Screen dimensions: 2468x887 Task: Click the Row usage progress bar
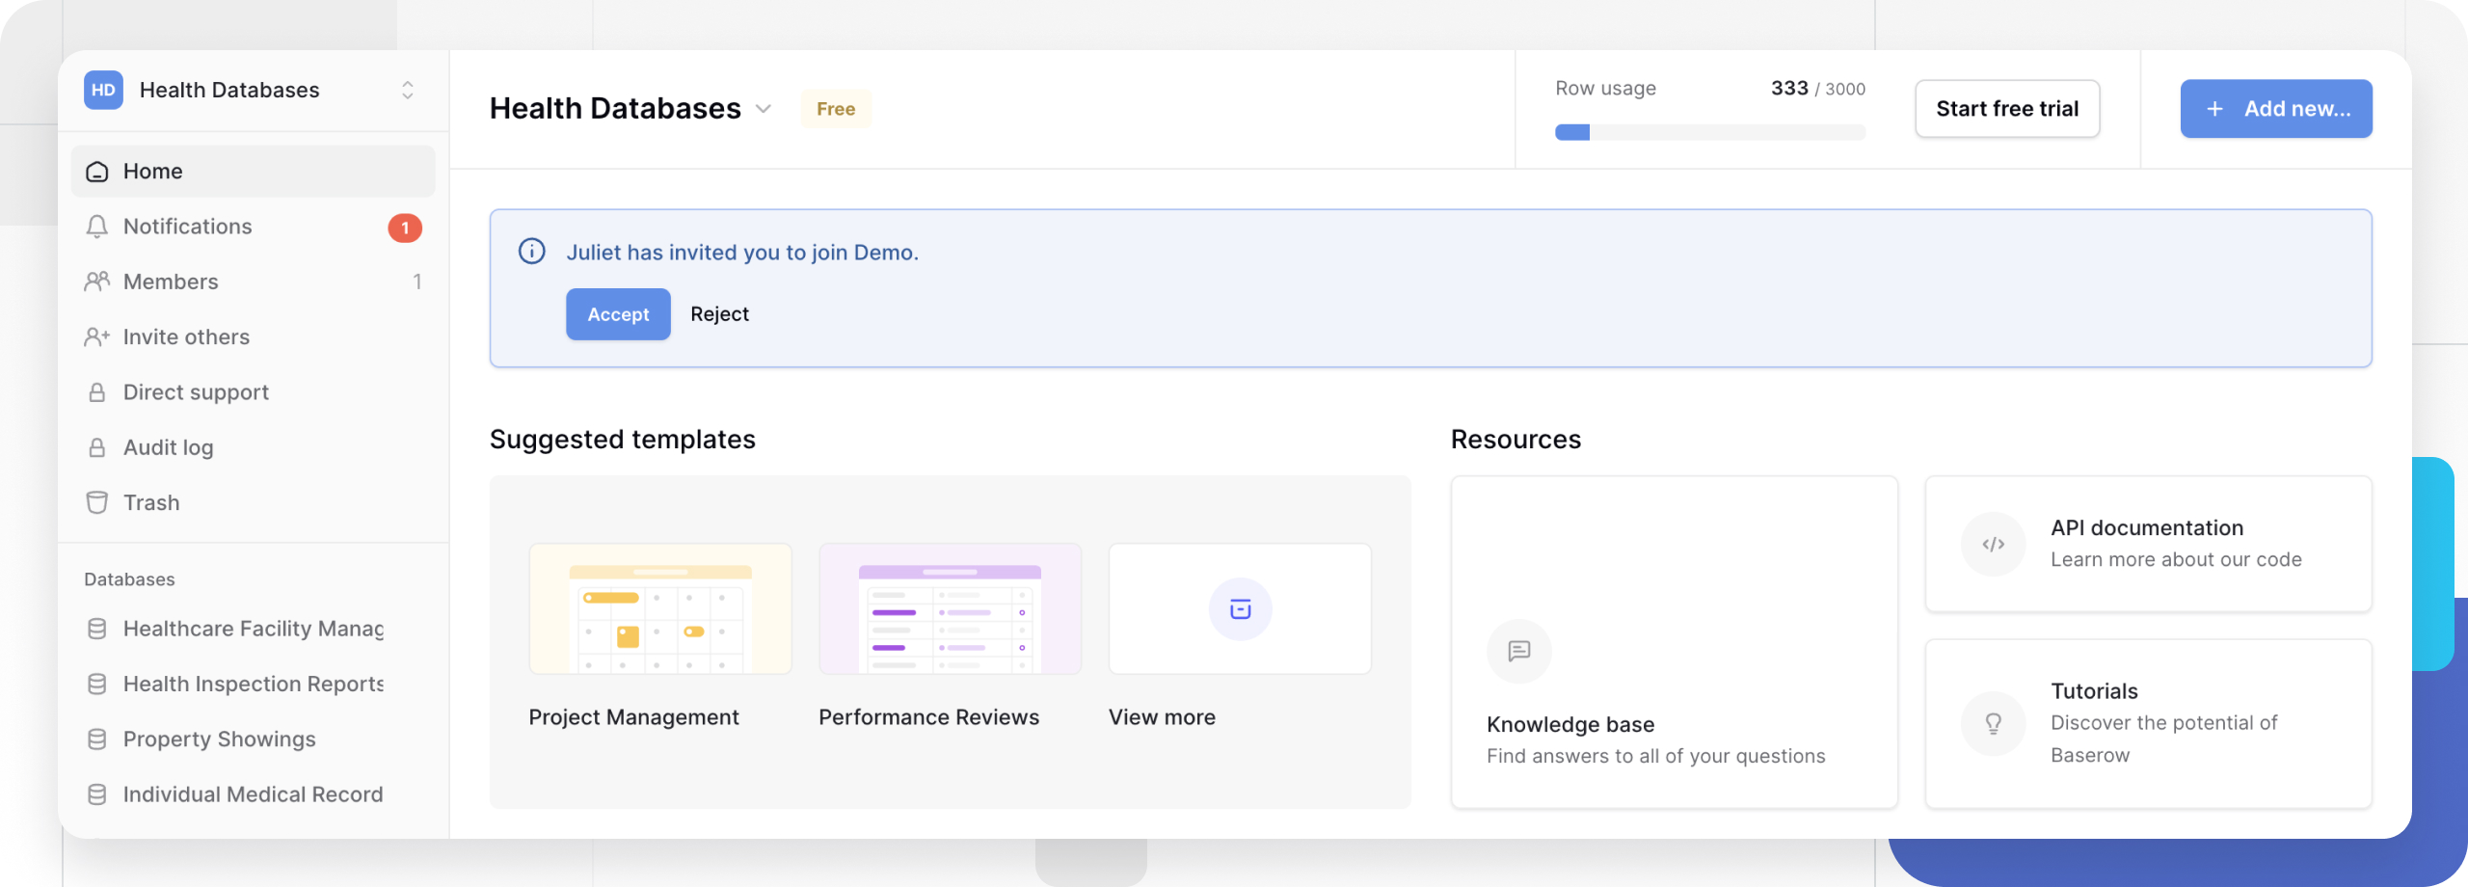pos(1709,132)
